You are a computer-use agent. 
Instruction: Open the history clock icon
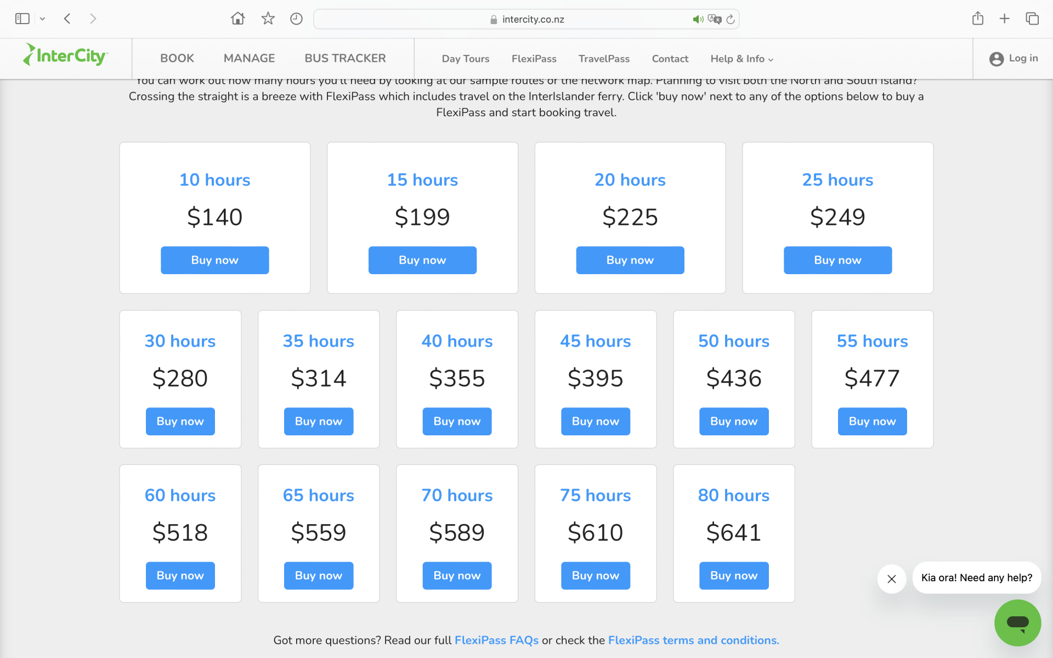click(296, 19)
